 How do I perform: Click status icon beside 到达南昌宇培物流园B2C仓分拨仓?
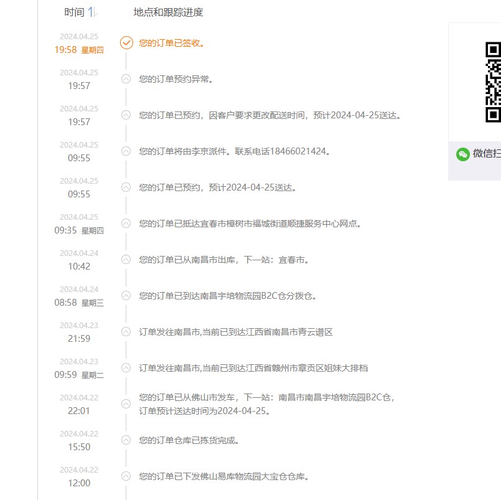click(126, 296)
